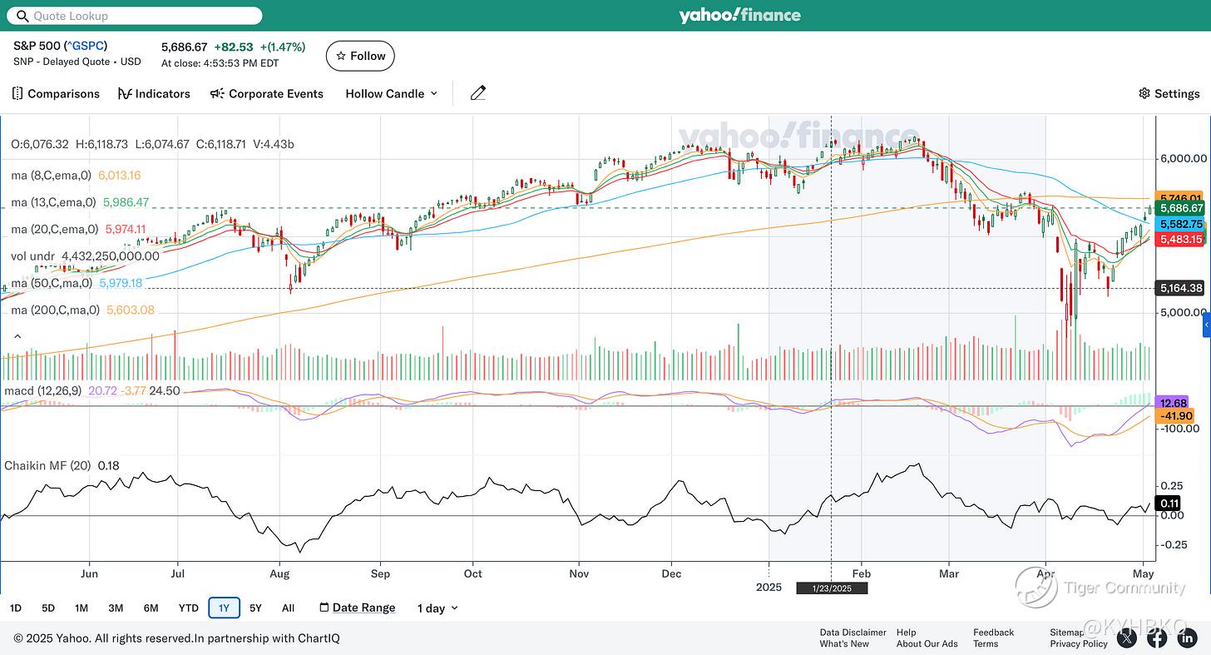Viewport: 1211px width, 655px height.
Task: Open the Date Range picker
Action: (358, 608)
